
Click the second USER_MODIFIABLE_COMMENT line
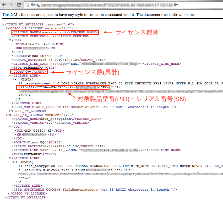click(94, 190)
